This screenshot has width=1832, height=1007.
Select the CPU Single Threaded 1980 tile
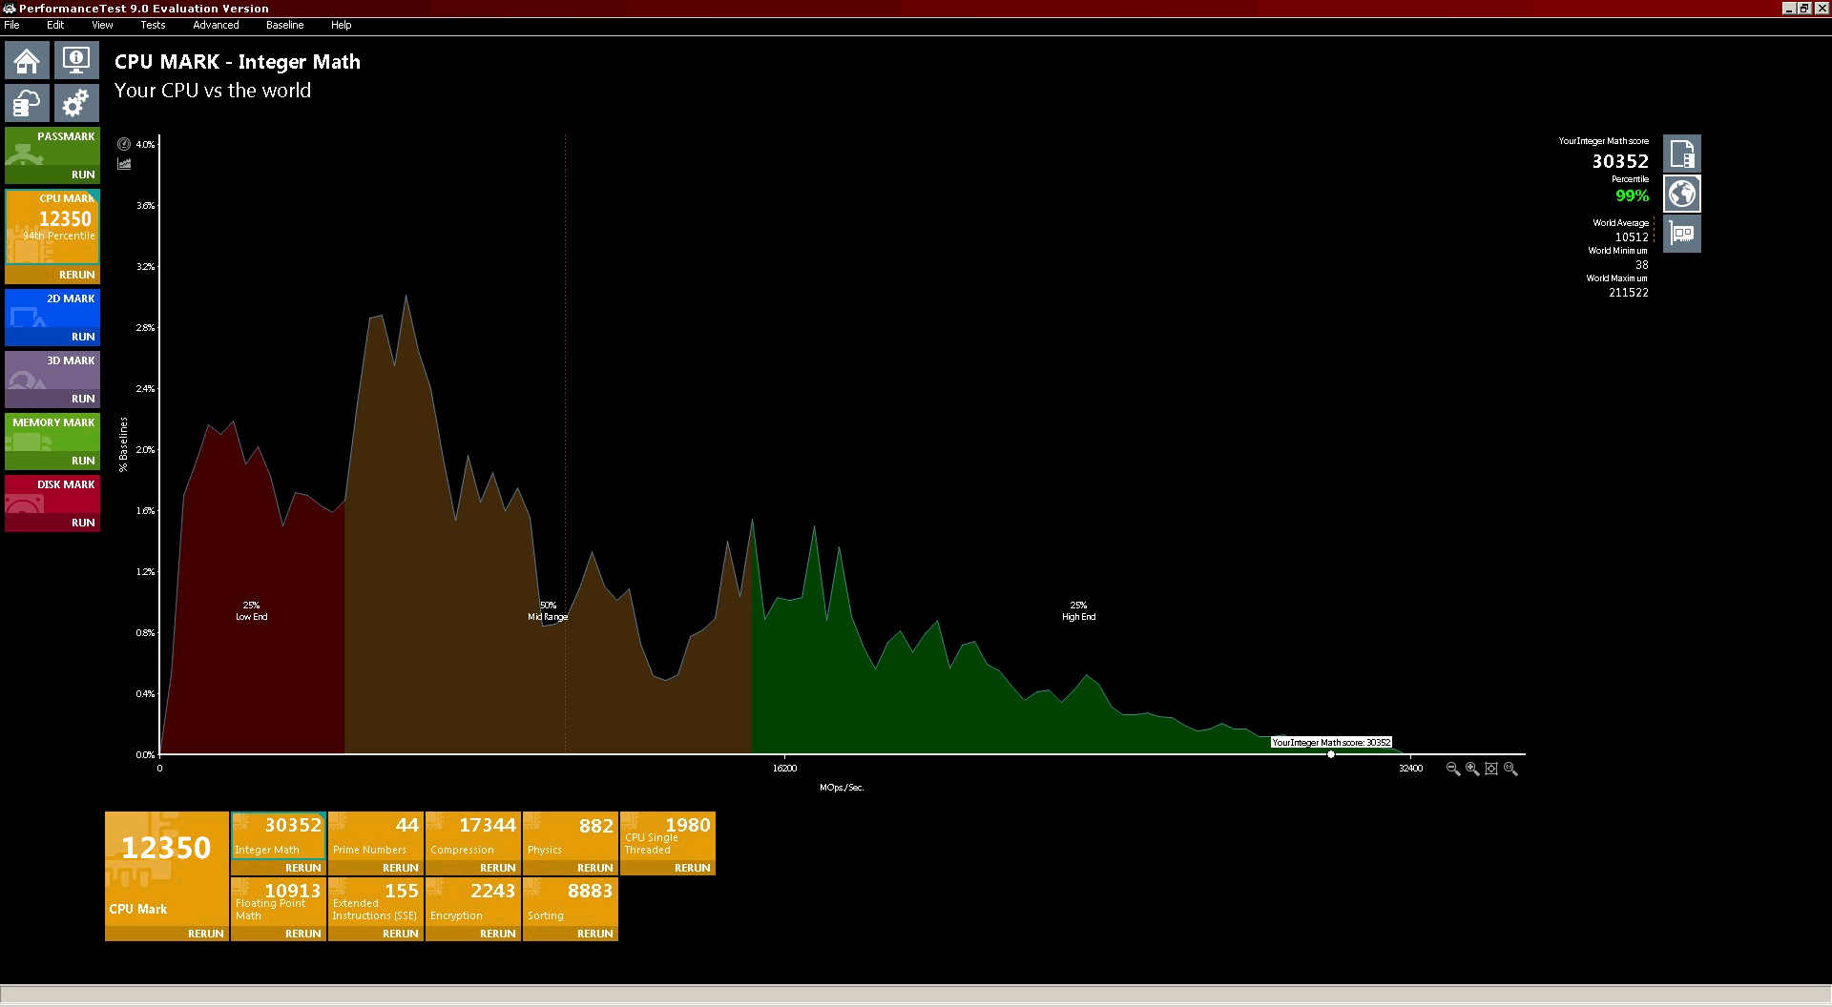point(668,836)
